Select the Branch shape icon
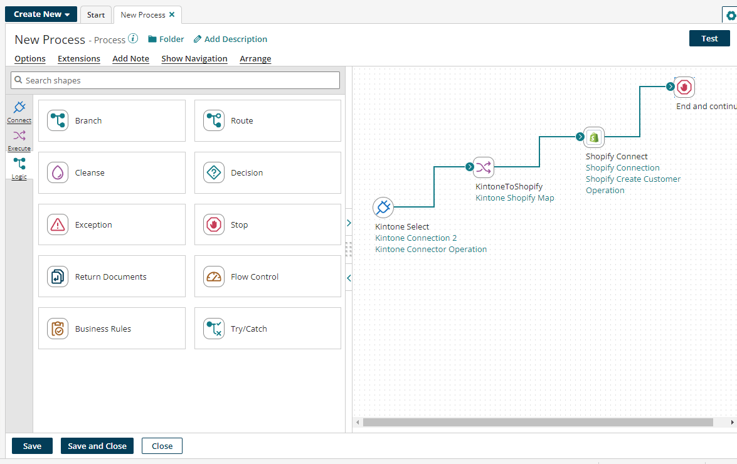This screenshot has width=737, height=464. [58, 120]
